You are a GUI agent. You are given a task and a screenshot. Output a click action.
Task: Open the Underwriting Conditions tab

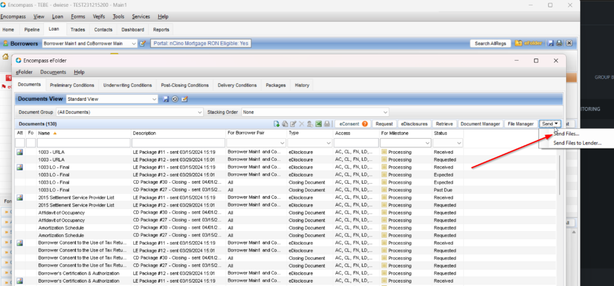128,85
